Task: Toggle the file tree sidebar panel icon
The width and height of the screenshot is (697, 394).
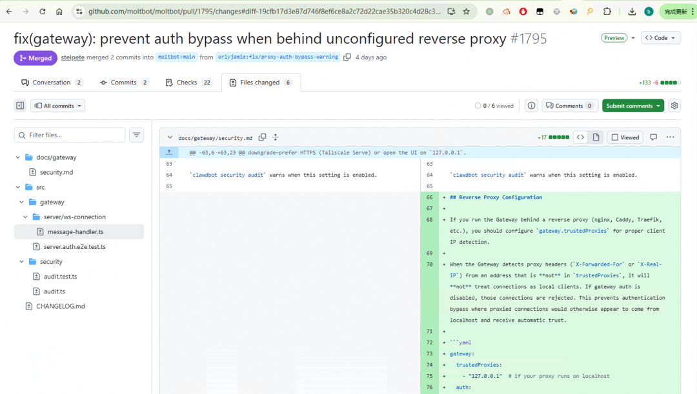Action: click(x=20, y=106)
